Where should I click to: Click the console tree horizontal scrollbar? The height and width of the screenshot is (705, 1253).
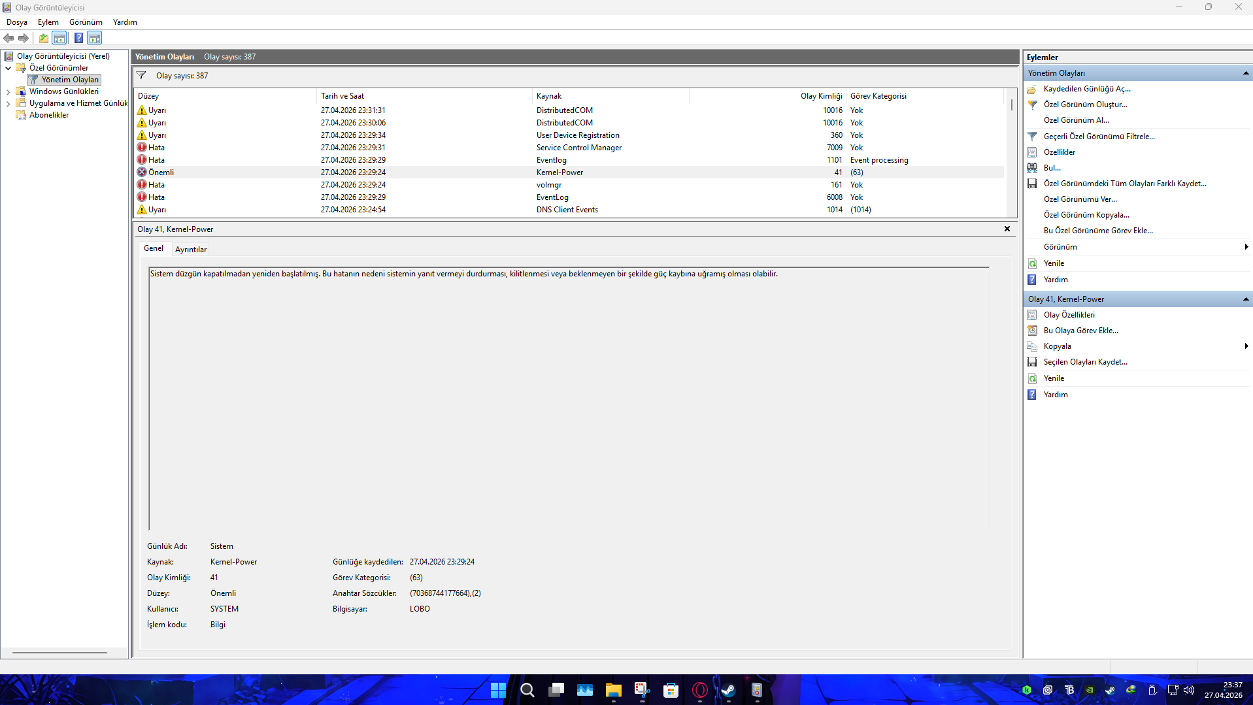(59, 652)
